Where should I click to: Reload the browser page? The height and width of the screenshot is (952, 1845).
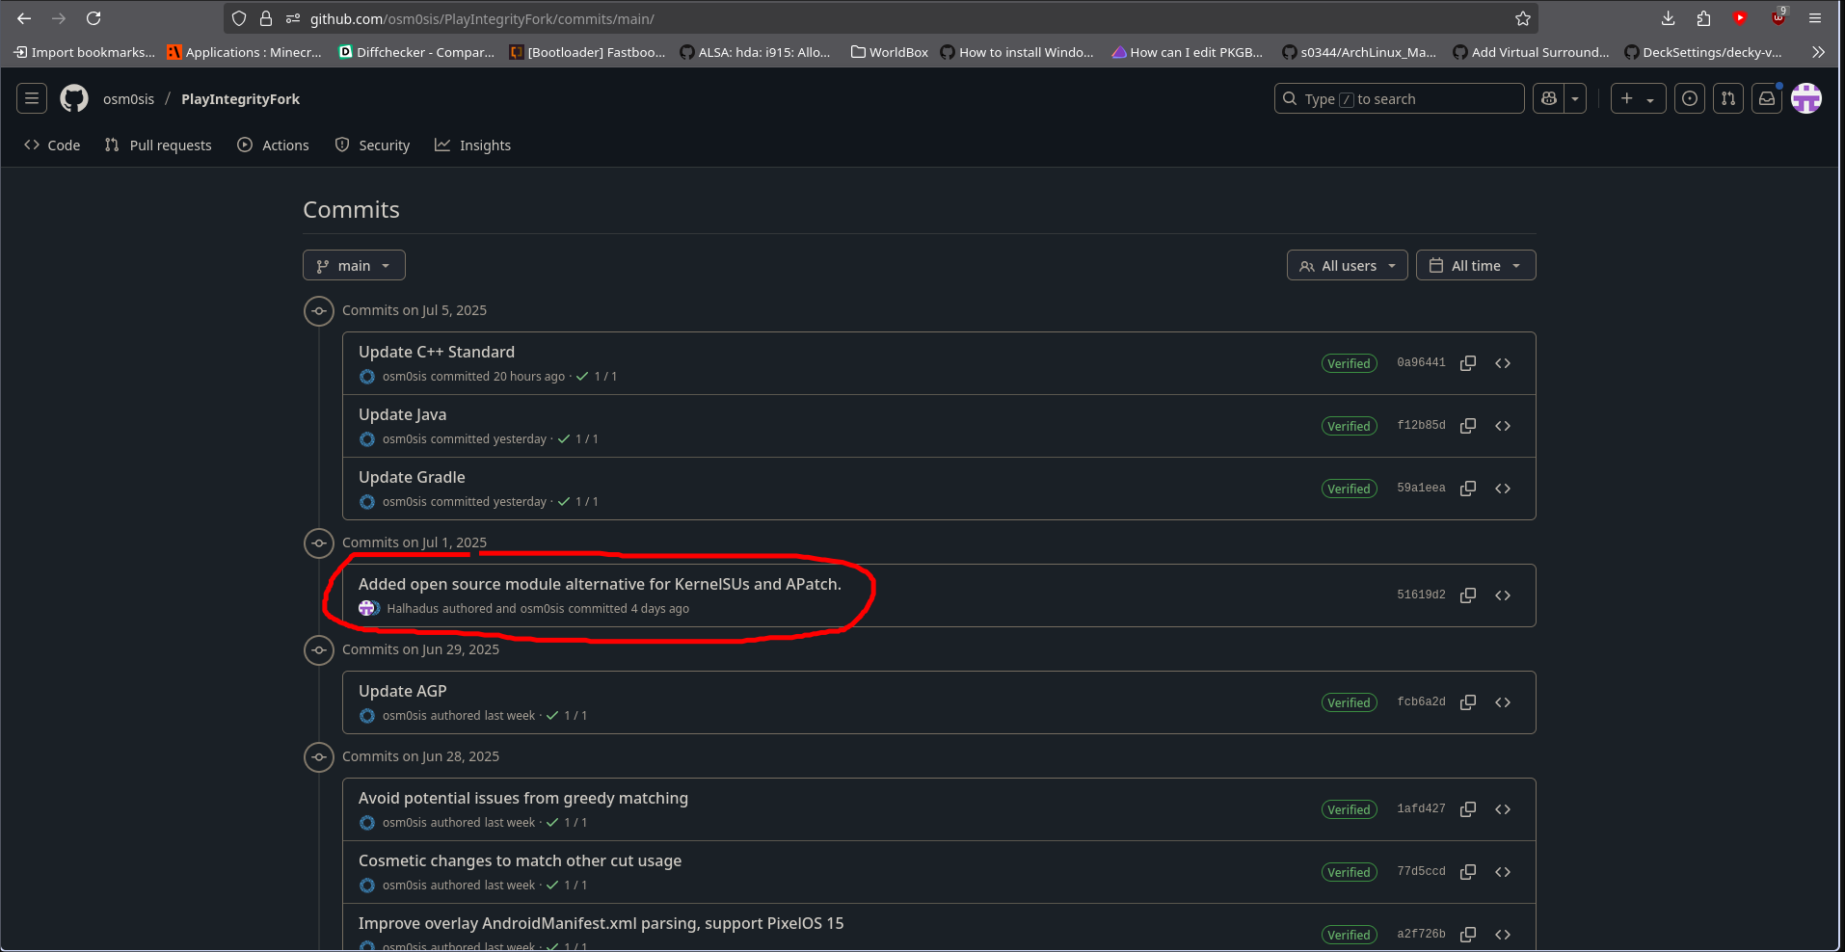[x=94, y=18]
